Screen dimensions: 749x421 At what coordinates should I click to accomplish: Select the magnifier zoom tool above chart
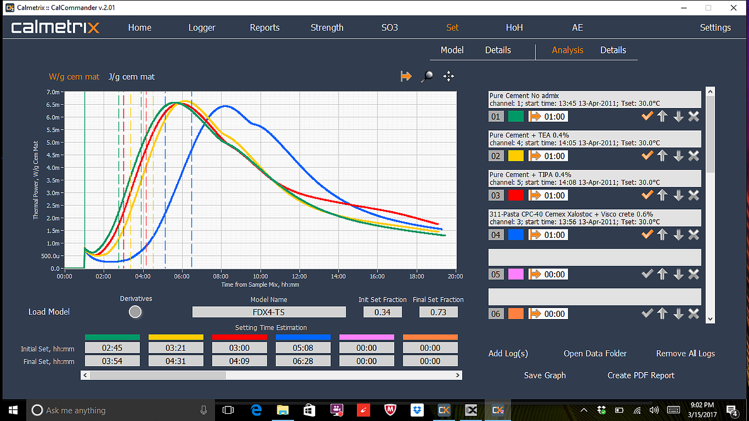(427, 77)
